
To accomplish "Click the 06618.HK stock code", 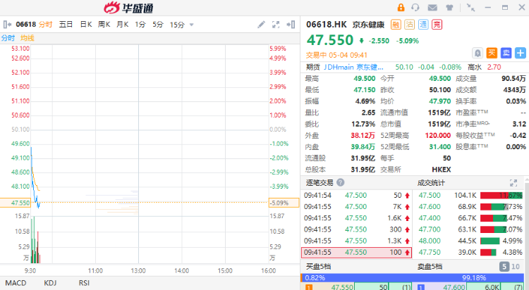I will pyautogui.click(x=327, y=25).
